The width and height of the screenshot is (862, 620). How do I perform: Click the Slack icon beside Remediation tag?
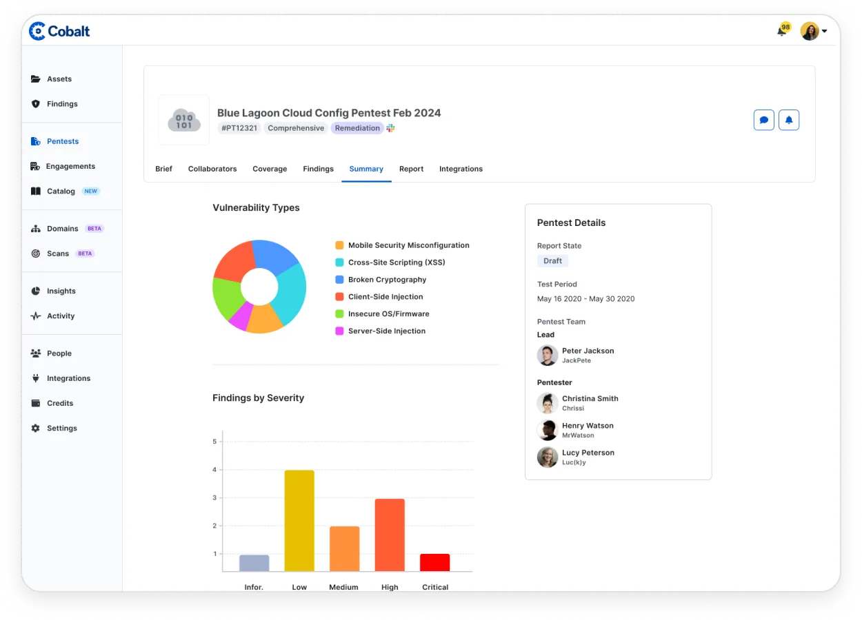pyautogui.click(x=390, y=128)
